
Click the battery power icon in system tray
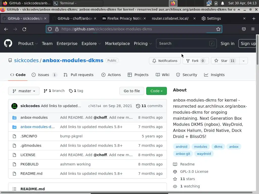[216, 3]
